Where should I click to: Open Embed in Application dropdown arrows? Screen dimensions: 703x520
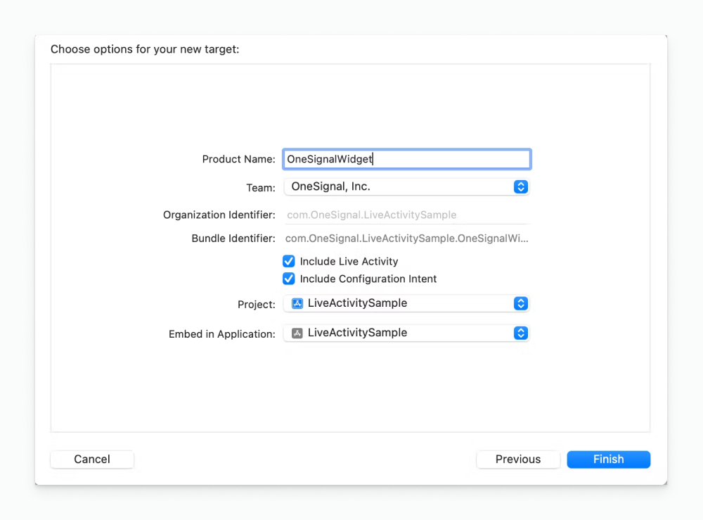(x=520, y=333)
